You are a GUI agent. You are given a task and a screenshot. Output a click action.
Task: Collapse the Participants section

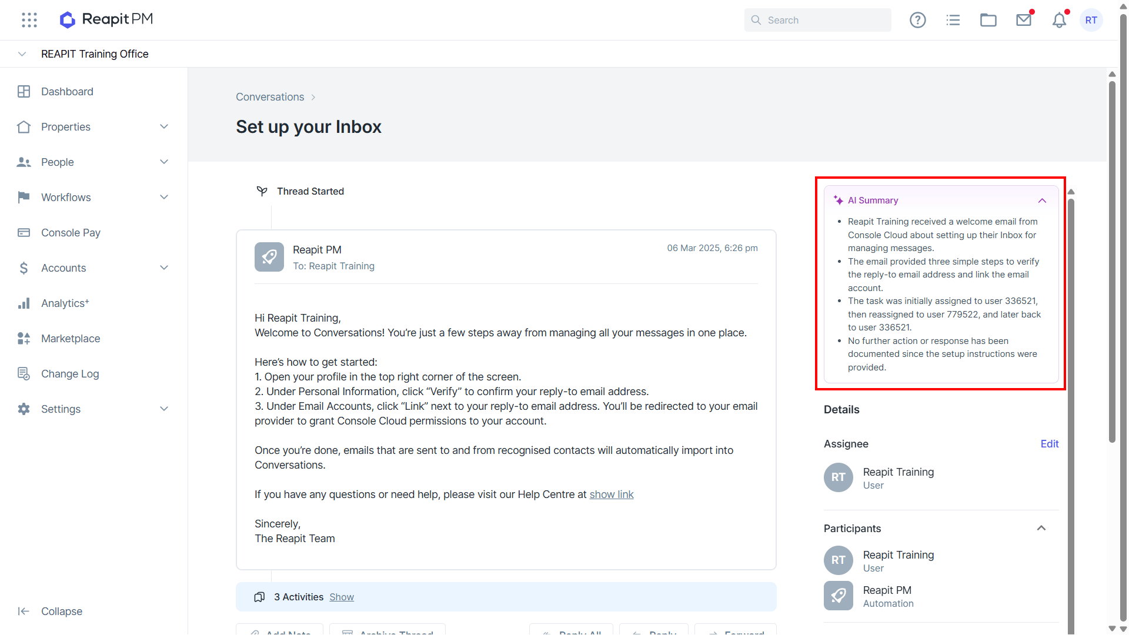(x=1041, y=528)
